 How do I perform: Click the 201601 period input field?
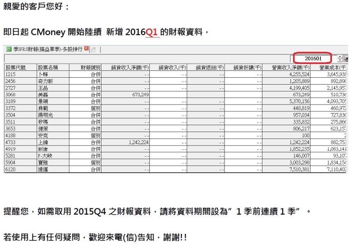pos(313,58)
